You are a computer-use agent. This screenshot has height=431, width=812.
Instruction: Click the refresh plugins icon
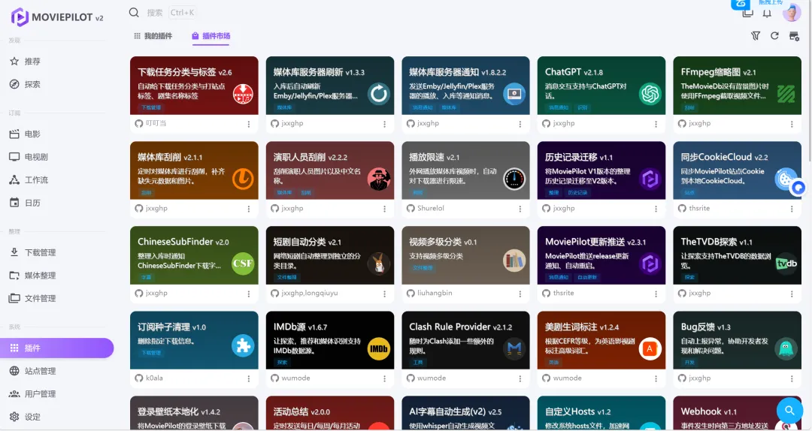(x=774, y=36)
